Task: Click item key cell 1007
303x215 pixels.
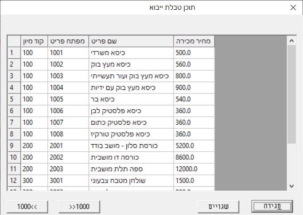Action: tap(68, 123)
